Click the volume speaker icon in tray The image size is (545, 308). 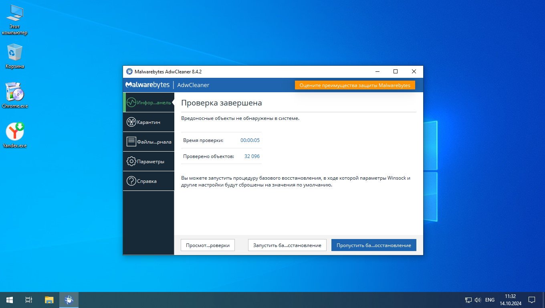pos(478,300)
